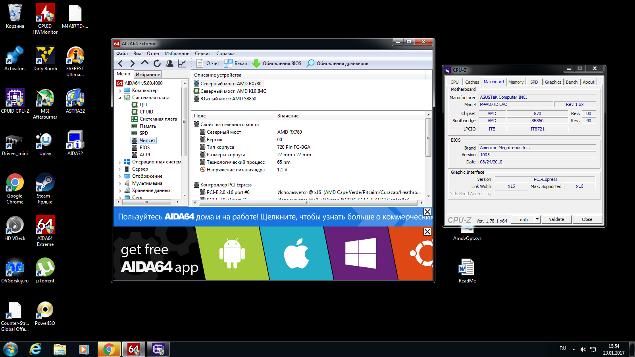Open the Сервис menu
635x357 pixels.
203,54
